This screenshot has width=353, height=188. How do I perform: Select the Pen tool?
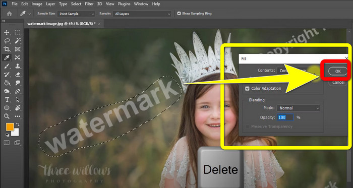point(17,91)
